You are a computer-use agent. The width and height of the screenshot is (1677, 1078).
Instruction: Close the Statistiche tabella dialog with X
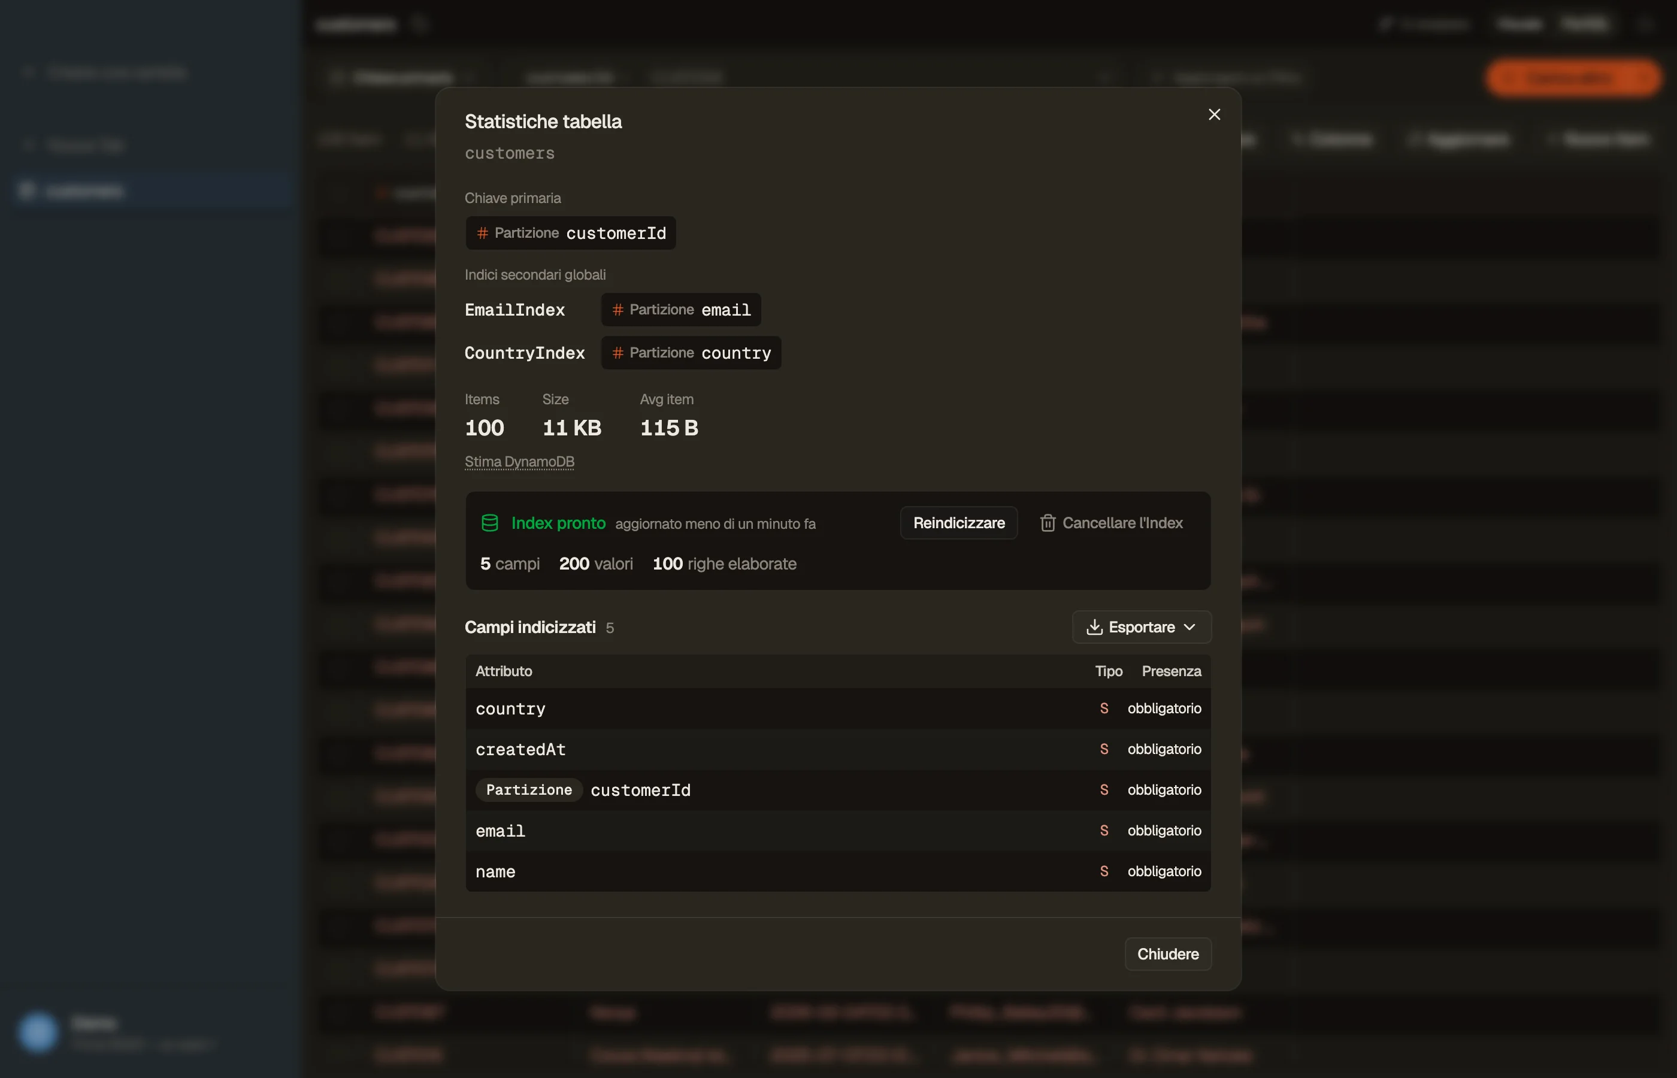[1213, 114]
